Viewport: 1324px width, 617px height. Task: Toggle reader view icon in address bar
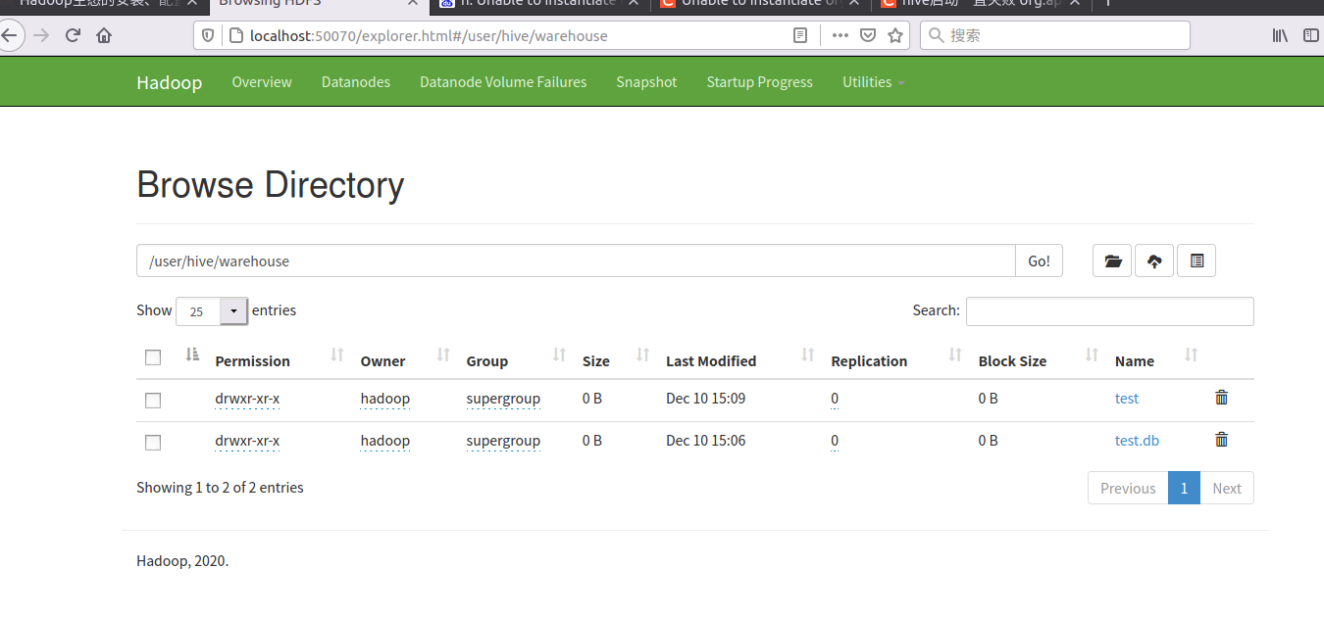[x=800, y=35]
